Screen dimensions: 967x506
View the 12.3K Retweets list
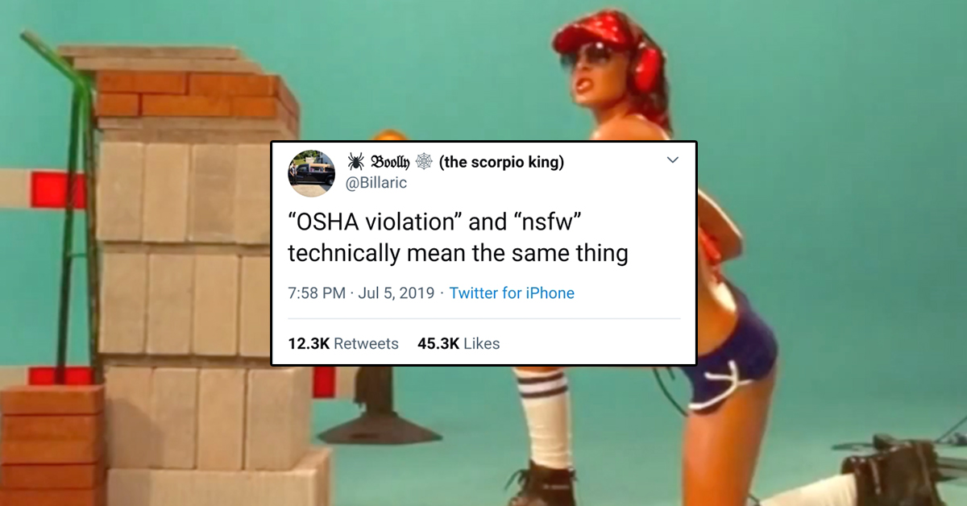343,343
